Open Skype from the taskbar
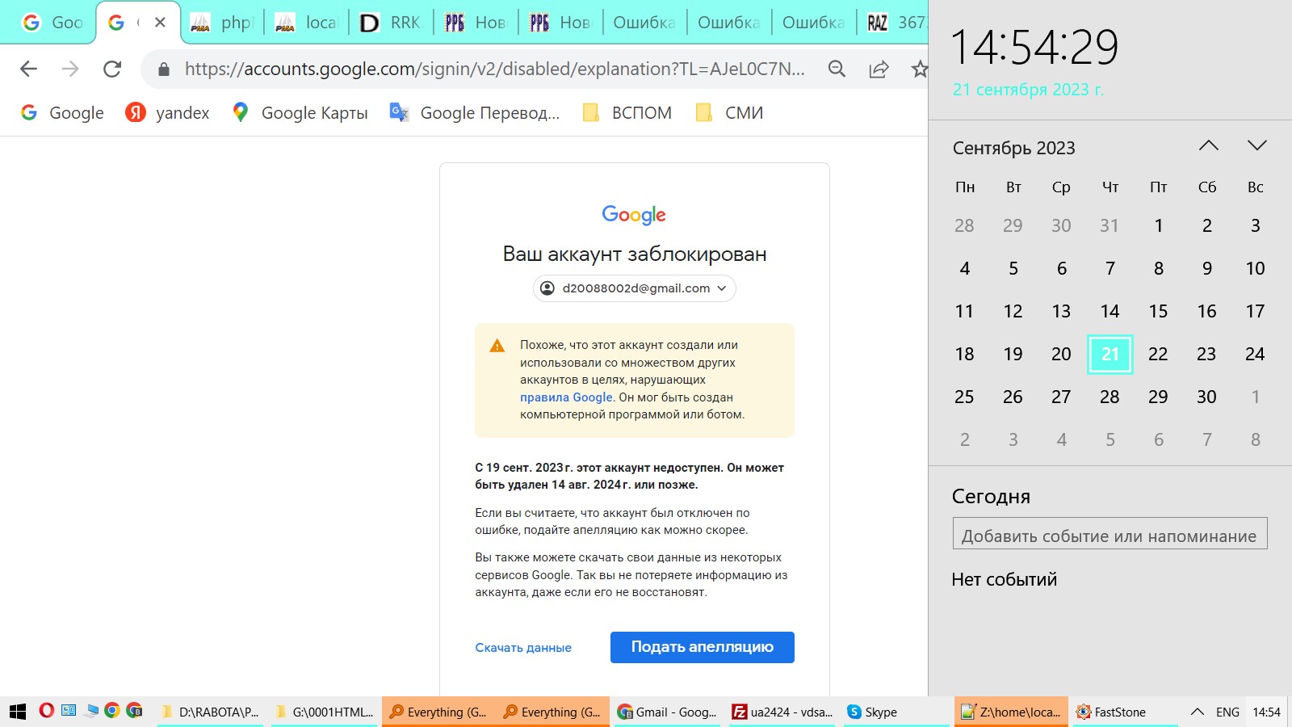 (896, 712)
